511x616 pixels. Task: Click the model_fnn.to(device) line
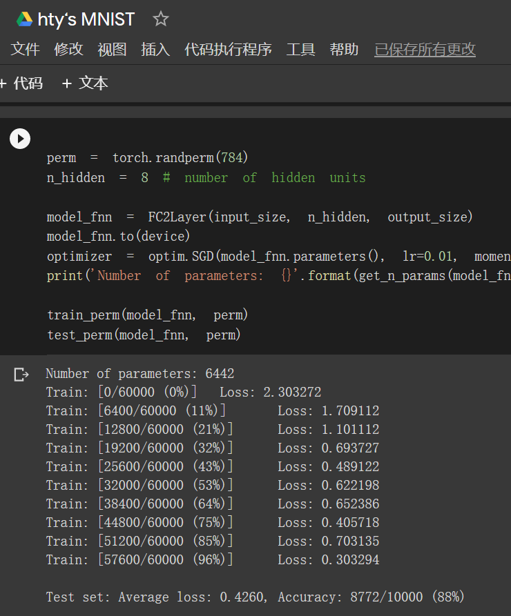(118, 237)
